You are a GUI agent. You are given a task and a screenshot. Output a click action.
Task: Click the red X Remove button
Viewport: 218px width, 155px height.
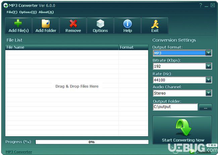point(73,25)
